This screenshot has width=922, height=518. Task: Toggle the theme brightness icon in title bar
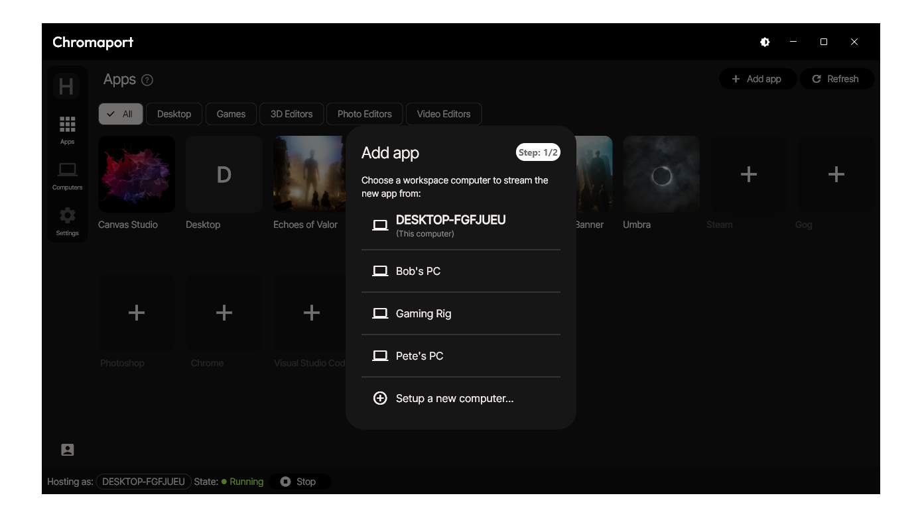point(765,42)
